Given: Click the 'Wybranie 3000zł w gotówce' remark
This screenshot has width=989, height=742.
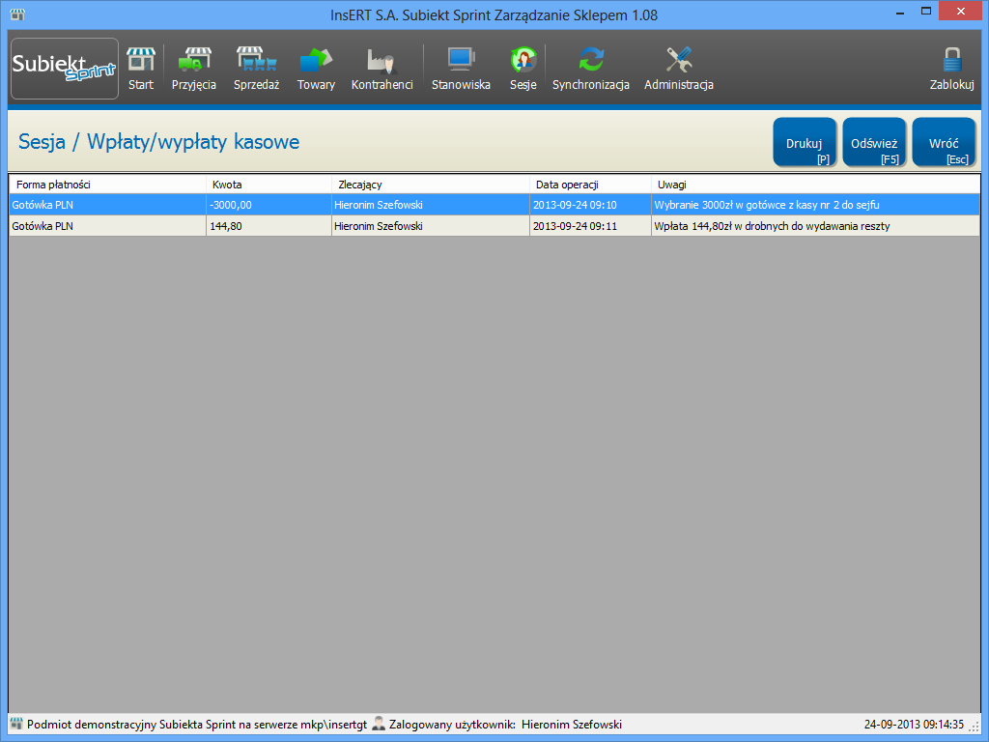Looking at the screenshot, I should point(815,205).
